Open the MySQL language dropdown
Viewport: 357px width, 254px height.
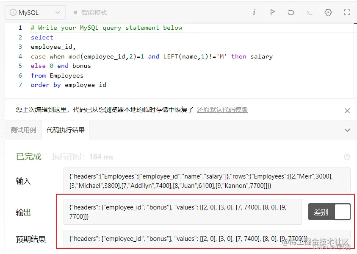[35, 13]
